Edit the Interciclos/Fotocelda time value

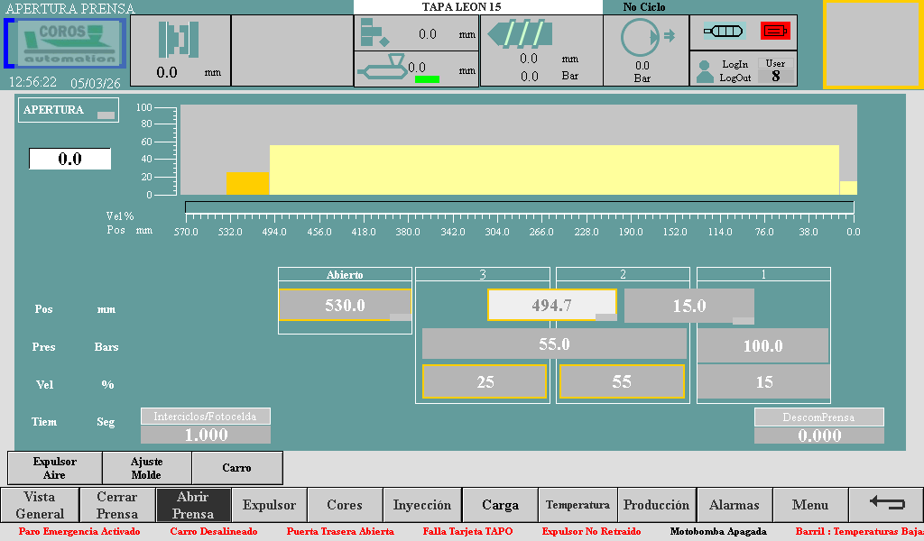[206, 435]
